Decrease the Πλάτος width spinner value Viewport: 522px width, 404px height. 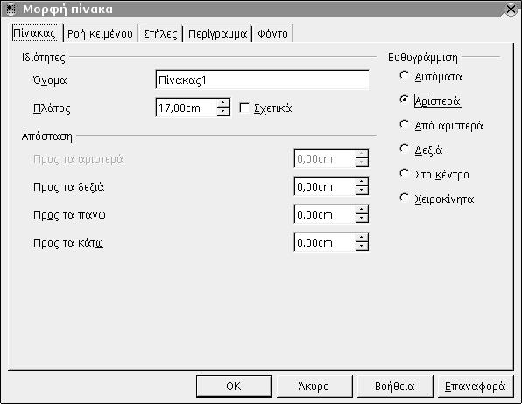click(x=222, y=111)
